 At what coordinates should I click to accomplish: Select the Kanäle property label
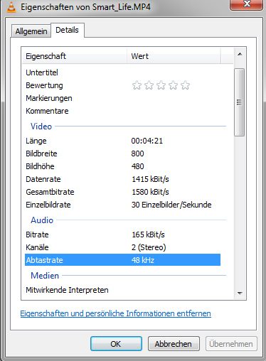click(37, 247)
